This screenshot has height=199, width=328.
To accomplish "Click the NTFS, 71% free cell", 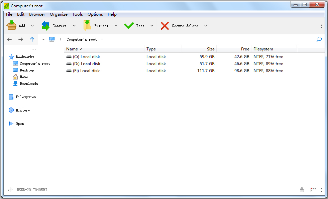I will (x=268, y=56).
